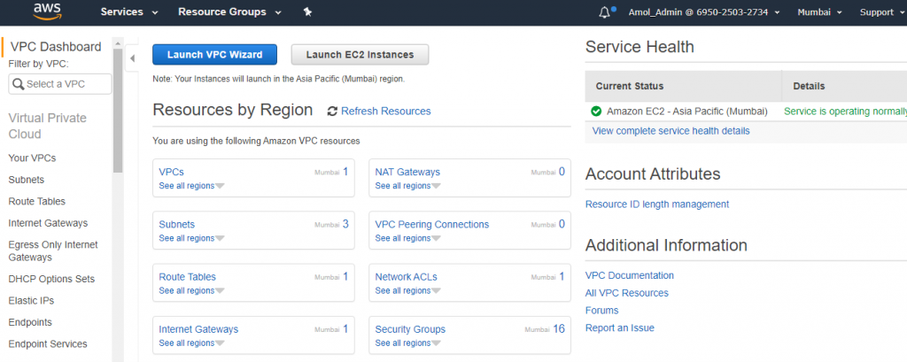Open Elastic IPs in the sidebar

31,301
